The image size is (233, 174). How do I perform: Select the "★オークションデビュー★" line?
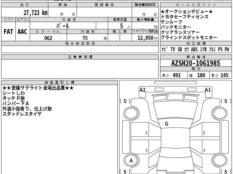pyautogui.click(x=187, y=11)
